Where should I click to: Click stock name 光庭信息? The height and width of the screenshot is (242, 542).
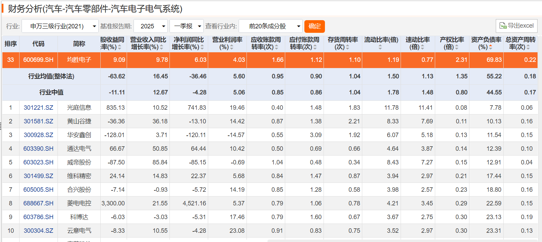pos(79,108)
